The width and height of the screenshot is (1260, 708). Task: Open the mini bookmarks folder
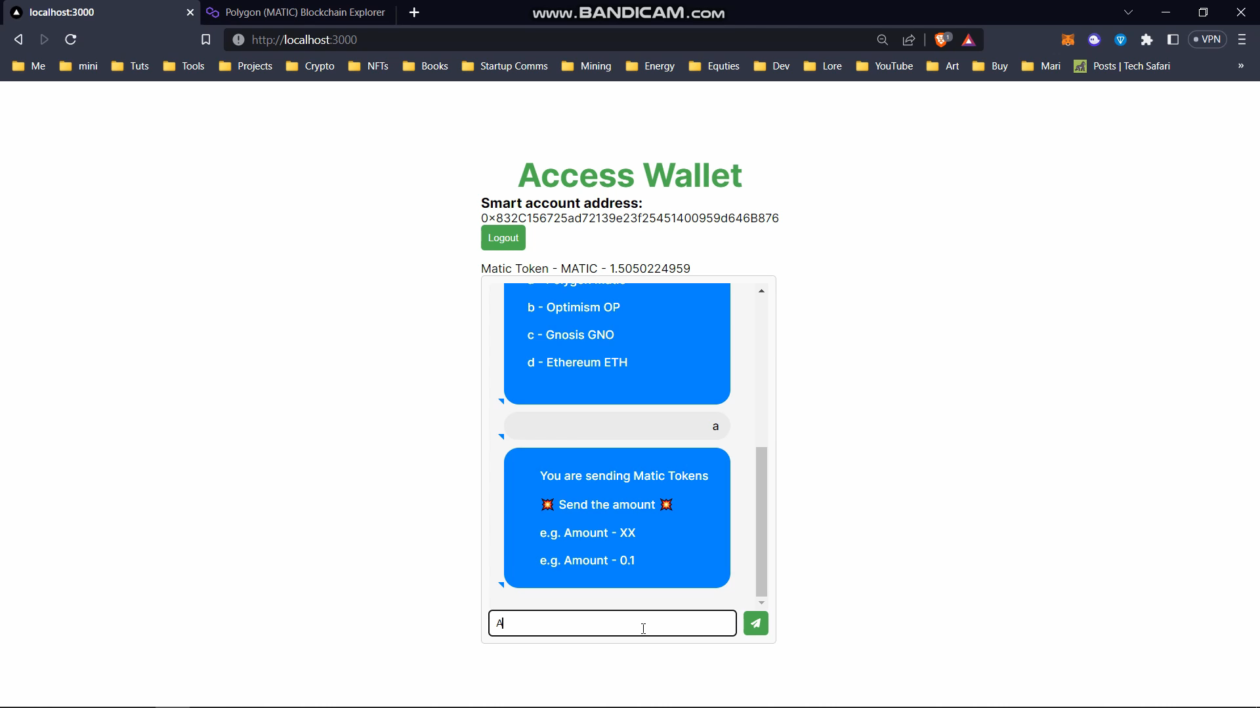[x=79, y=66]
